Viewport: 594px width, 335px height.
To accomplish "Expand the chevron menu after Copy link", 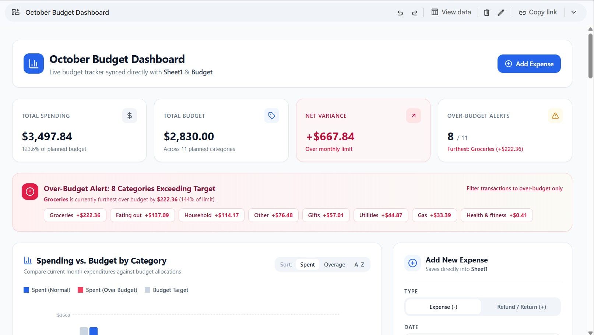I will [x=574, y=13].
